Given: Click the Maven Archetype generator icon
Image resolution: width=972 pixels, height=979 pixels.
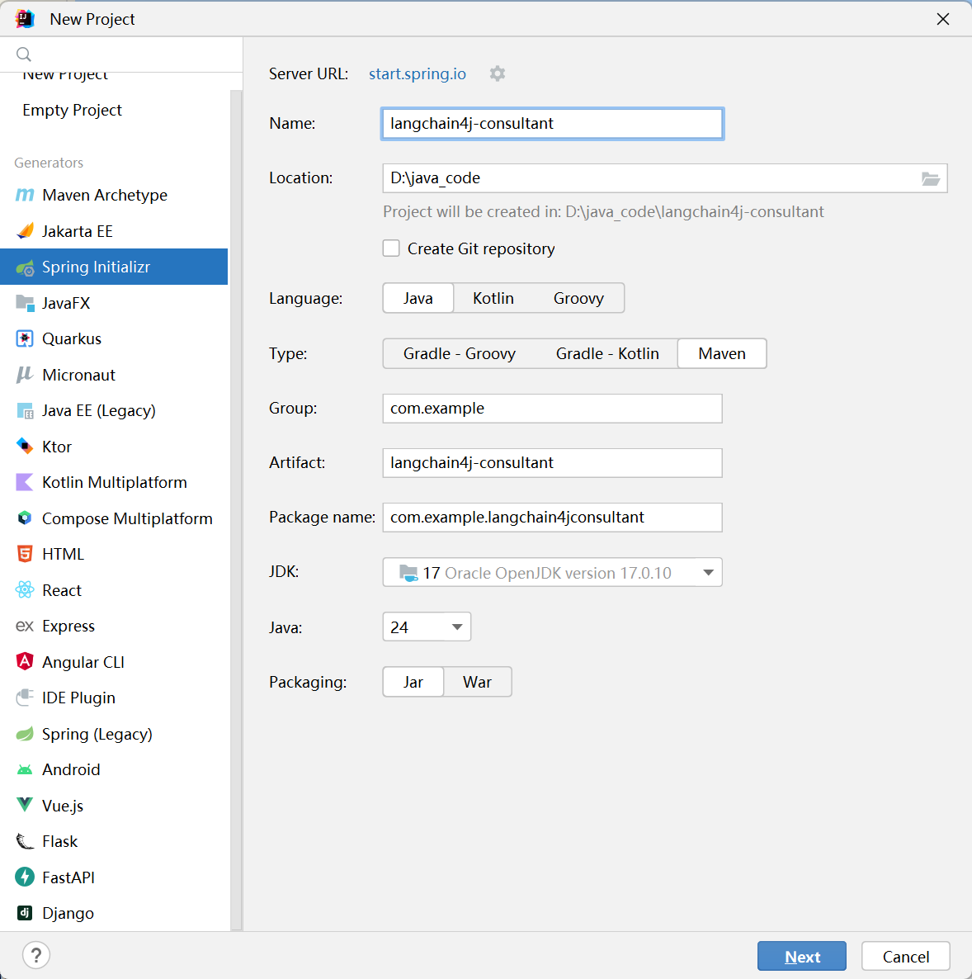Looking at the screenshot, I should pos(25,196).
